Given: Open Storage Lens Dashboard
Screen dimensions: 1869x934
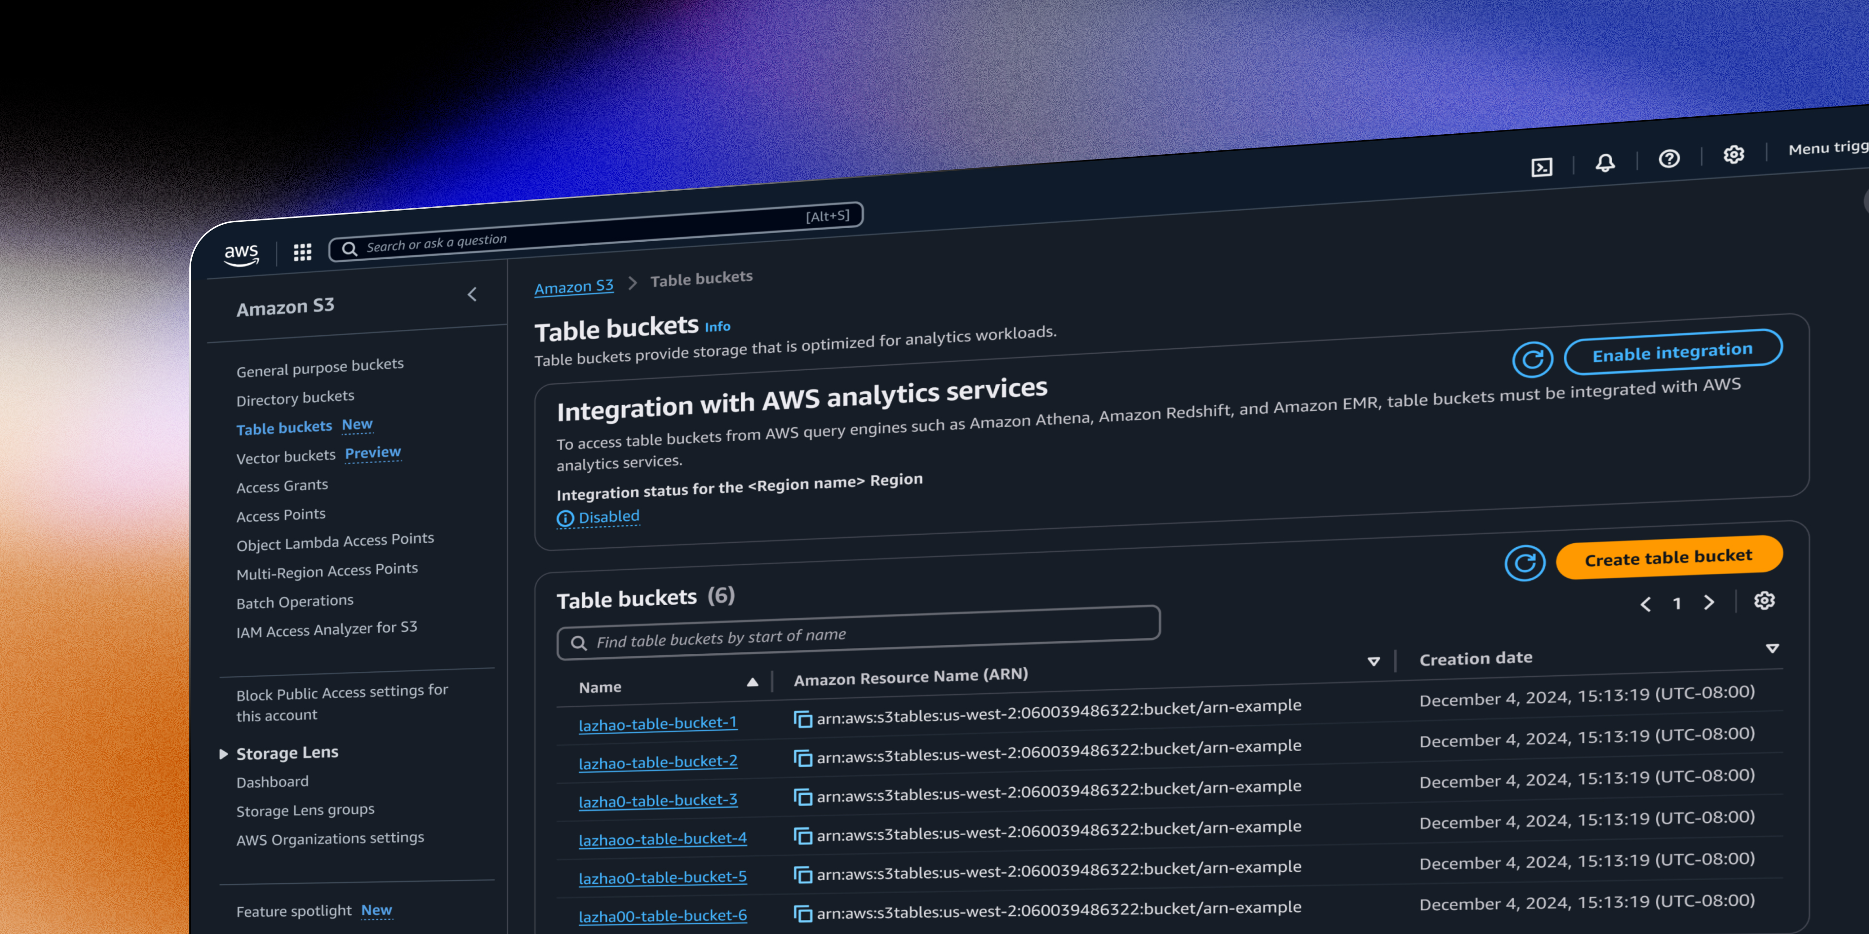Looking at the screenshot, I should point(272,782).
